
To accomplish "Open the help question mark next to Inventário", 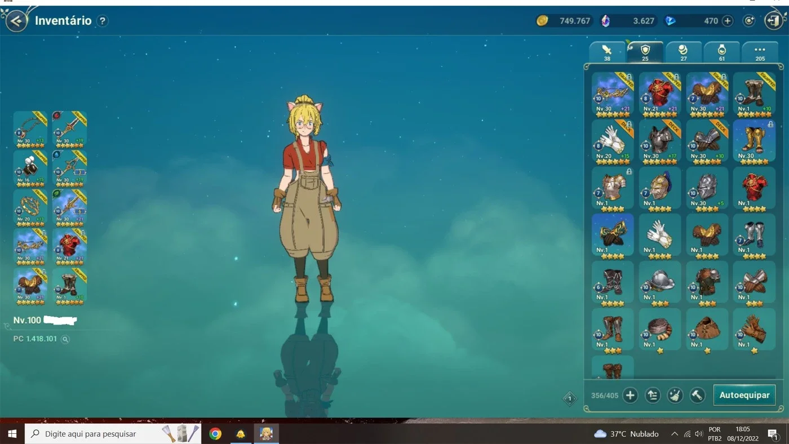I will pyautogui.click(x=102, y=21).
